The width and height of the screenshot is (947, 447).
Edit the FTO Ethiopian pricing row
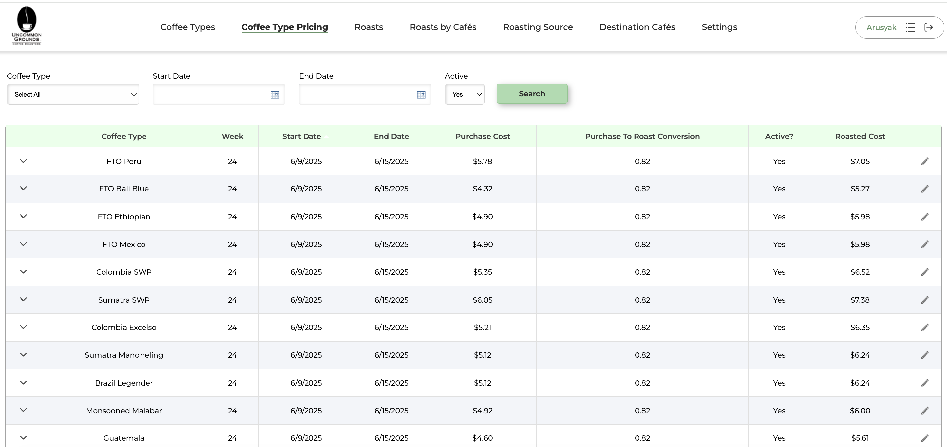click(925, 217)
